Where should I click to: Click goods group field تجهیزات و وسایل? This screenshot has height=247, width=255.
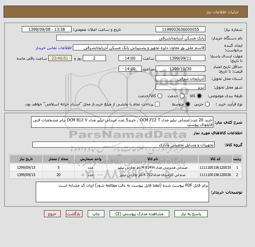tap(124, 145)
